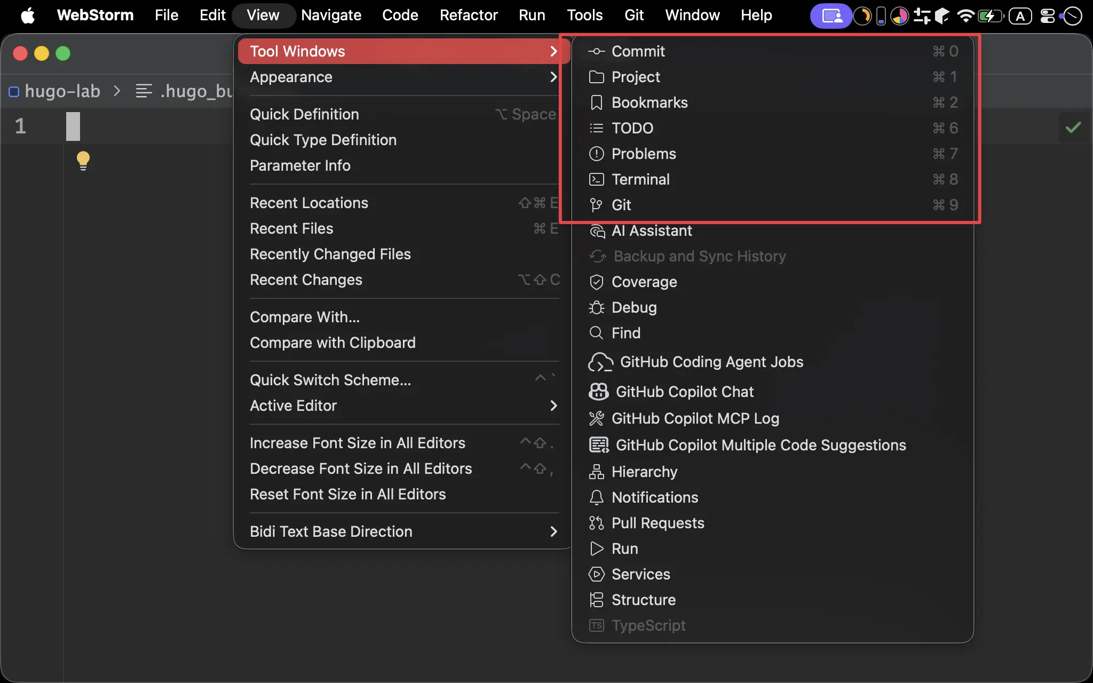Image resolution: width=1093 pixels, height=683 pixels.
Task: Click the Git branch icon
Action: click(x=596, y=205)
